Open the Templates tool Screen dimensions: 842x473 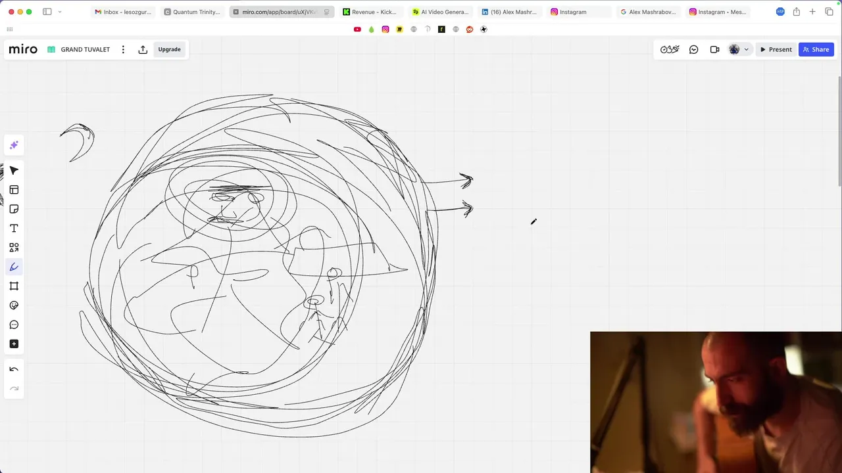[x=14, y=190]
